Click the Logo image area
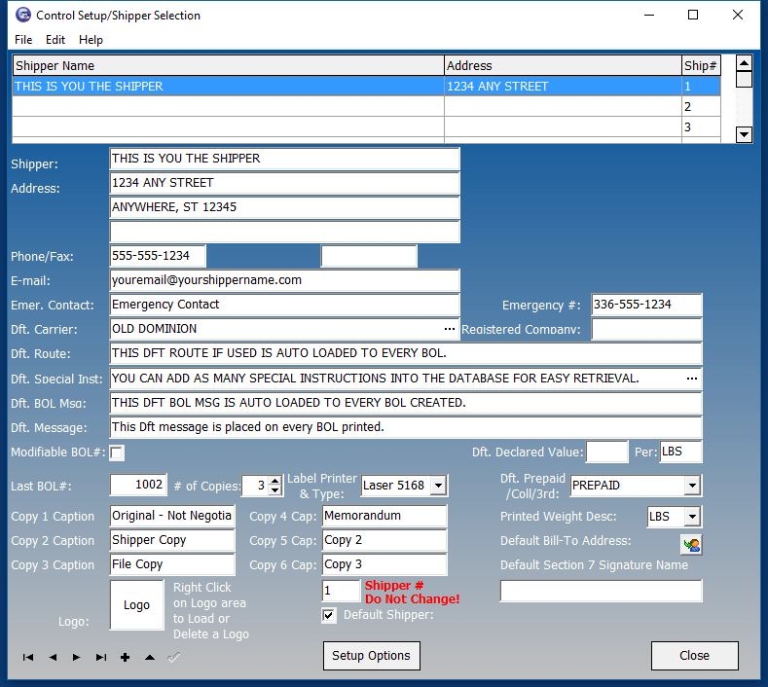The height and width of the screenshot is (687, 768). pyautogui.click(x=136, y=604)
